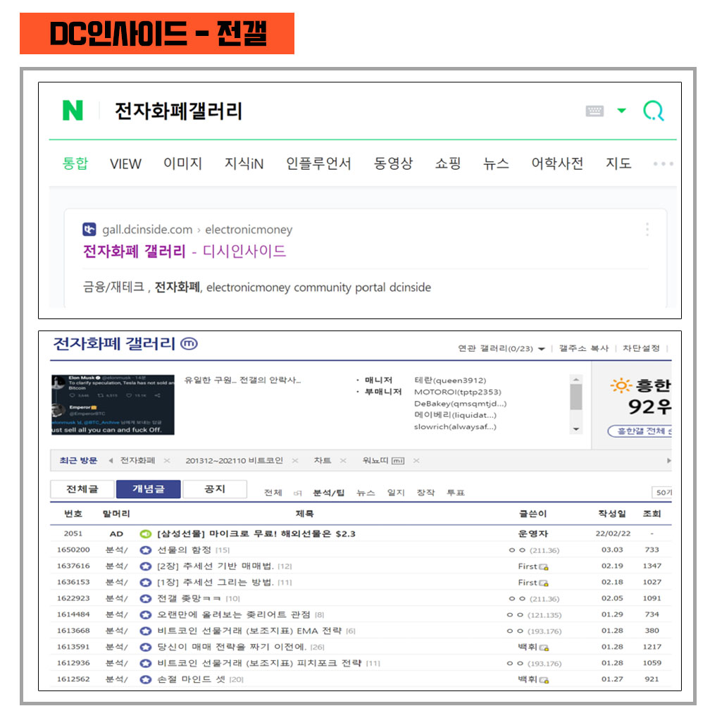The image size is (710, 706).
Task: Click manager name 테란(queen3912)
Action: [x=449, y=380]
